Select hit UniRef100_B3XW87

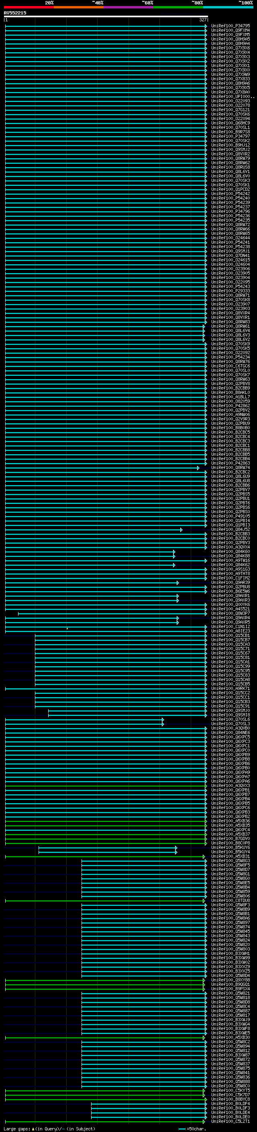pyautogui.click(x=230, y=1055)
